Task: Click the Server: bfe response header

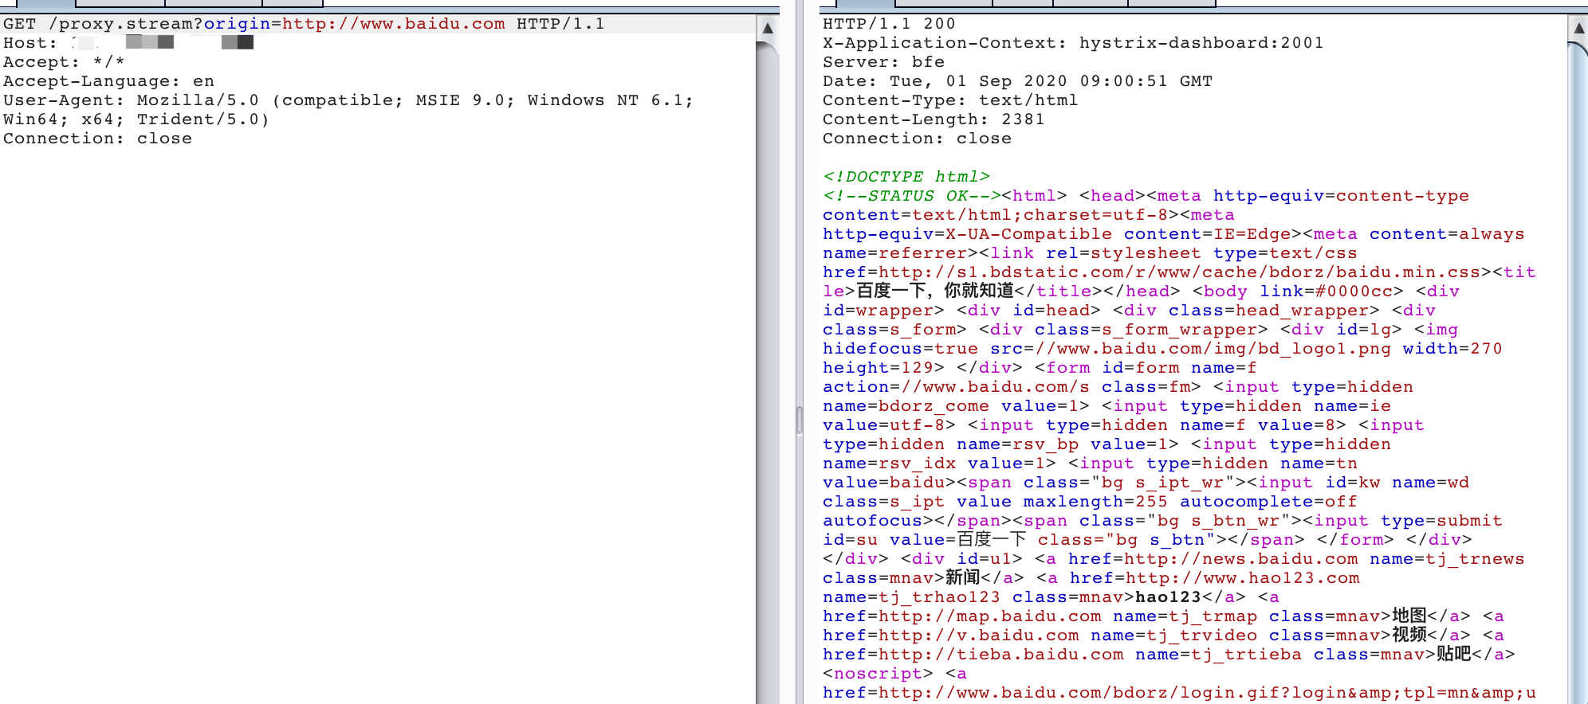Action: pyautogui.click(x=883, y=62)
